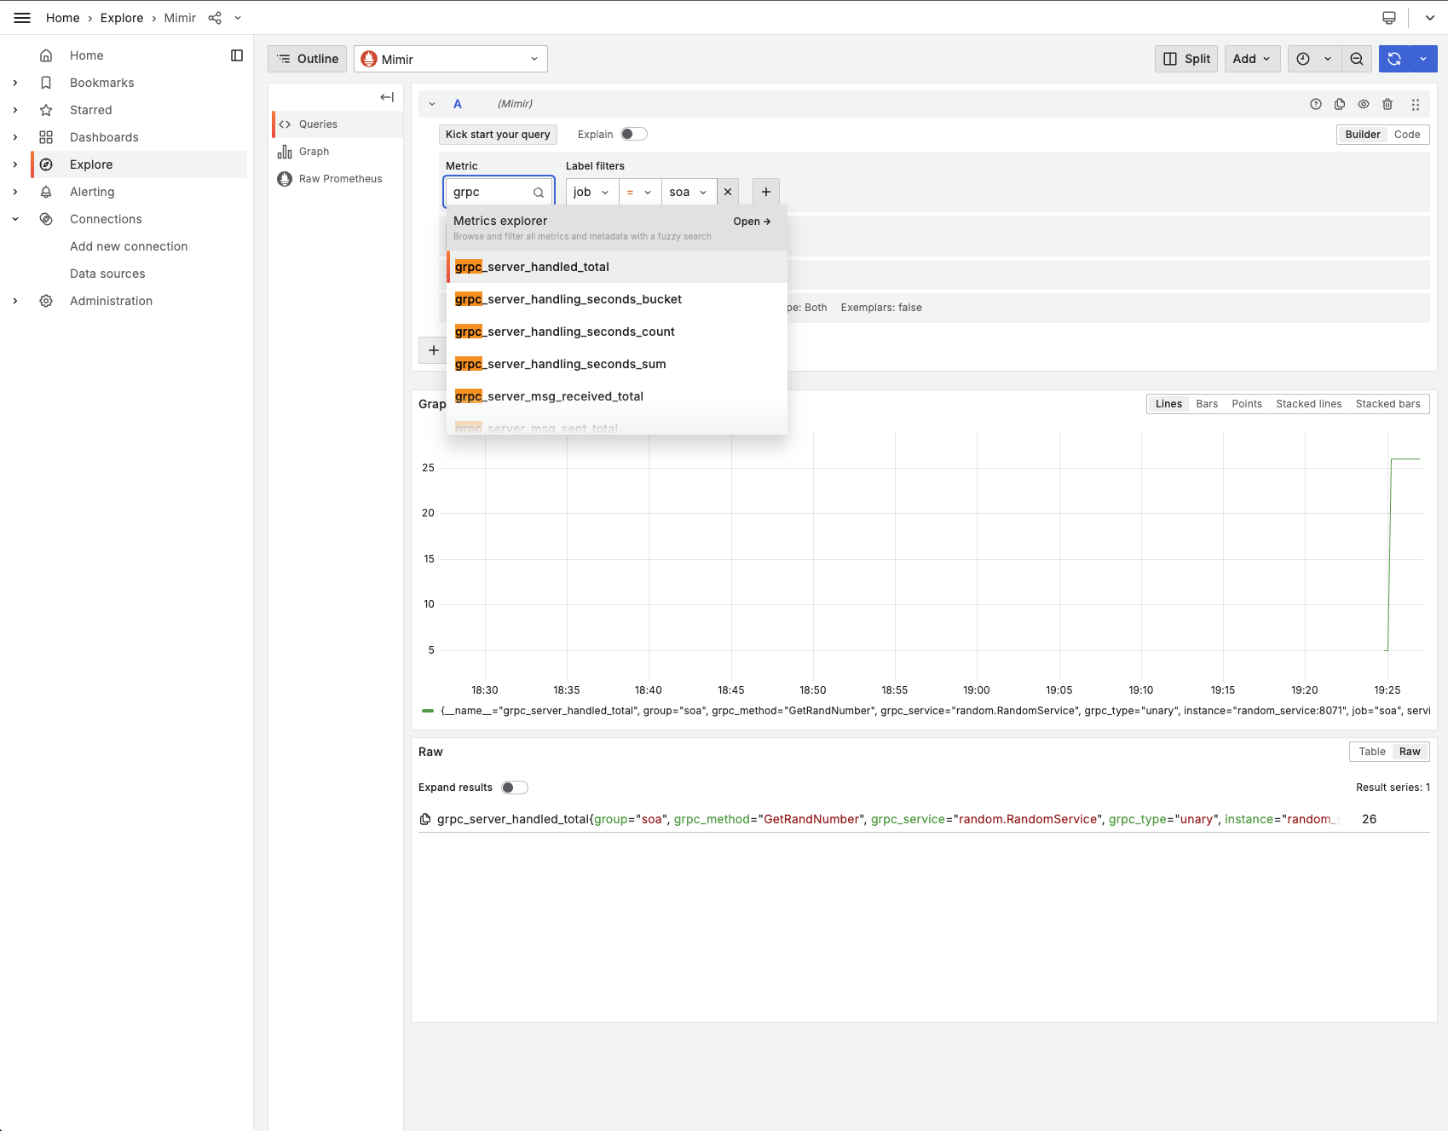
Task: Open Alerting in the sidebar
Action: tap(92, 192)
